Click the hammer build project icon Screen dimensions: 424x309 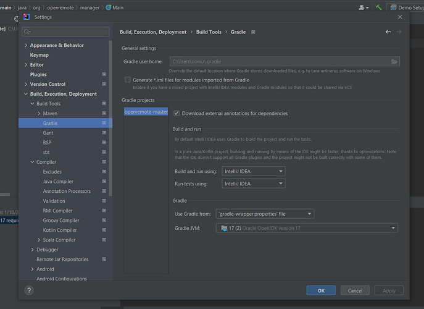click(x=378, y=7)
